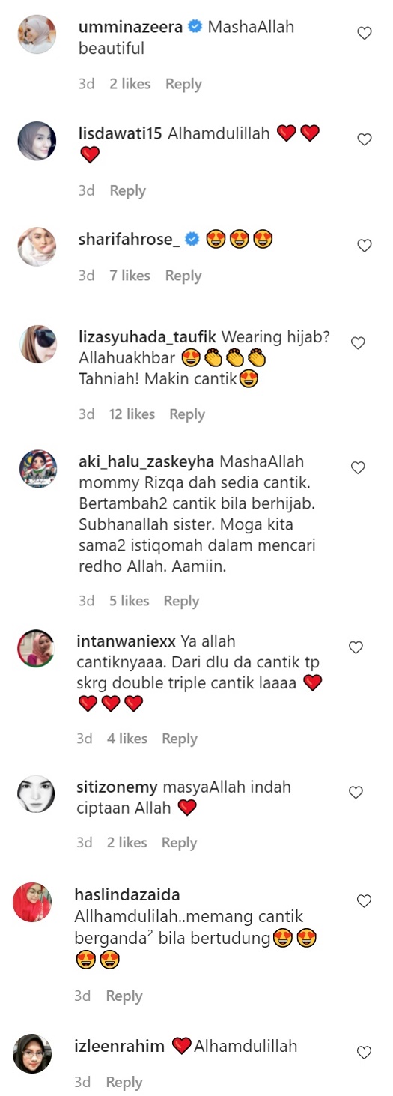Like sharifahrose_'s emoji comment

coord(364,246)
